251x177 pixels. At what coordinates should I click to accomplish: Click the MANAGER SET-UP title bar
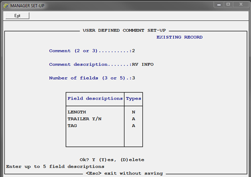point(112,5)
